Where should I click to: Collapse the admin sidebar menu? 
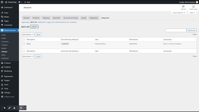tap(8, 97)
